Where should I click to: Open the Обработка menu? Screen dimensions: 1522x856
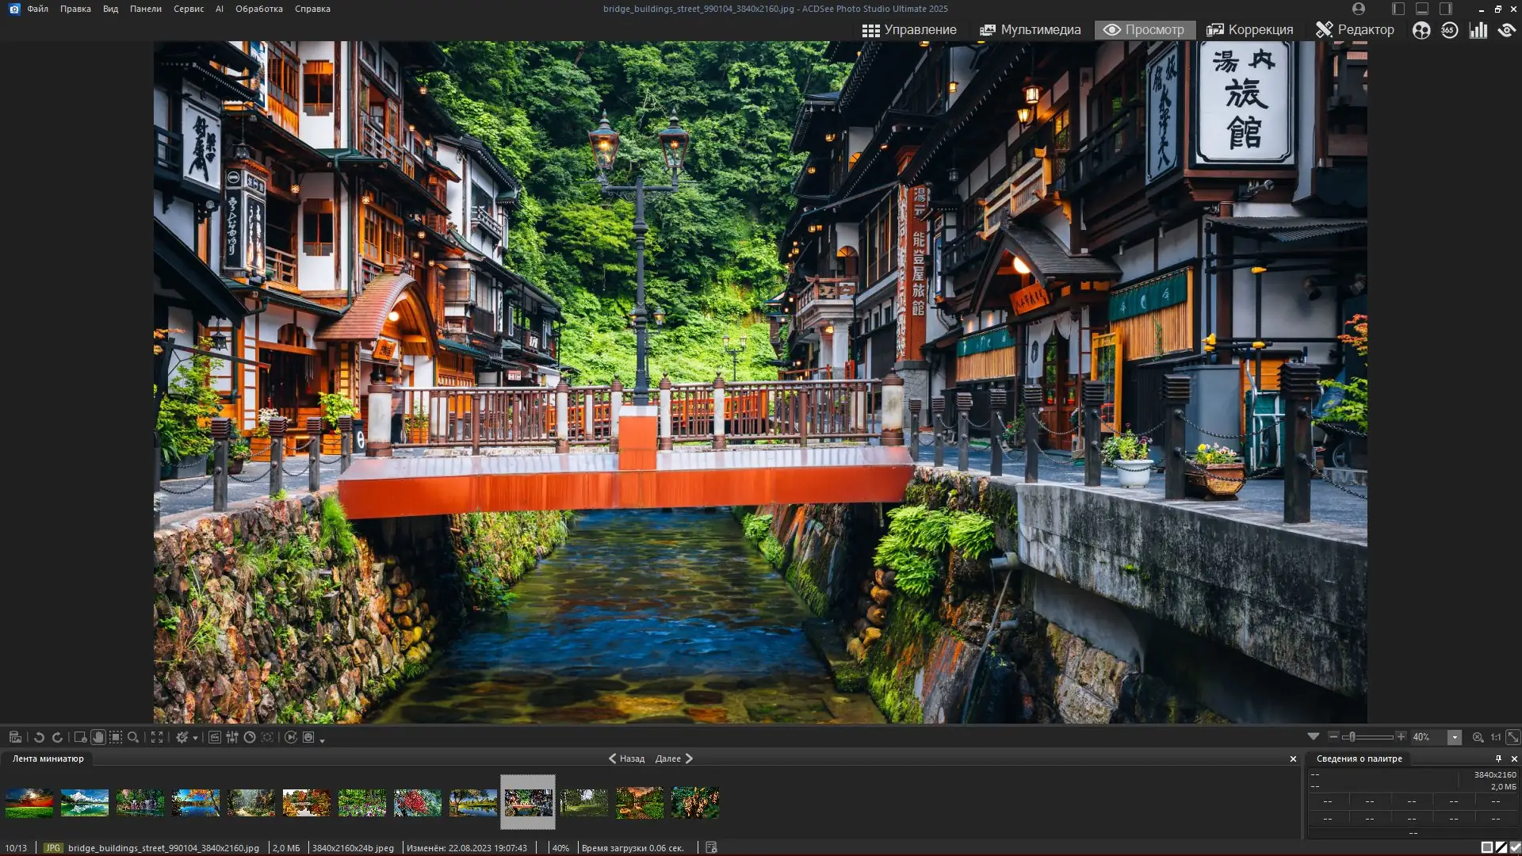(x=258, y=9)
